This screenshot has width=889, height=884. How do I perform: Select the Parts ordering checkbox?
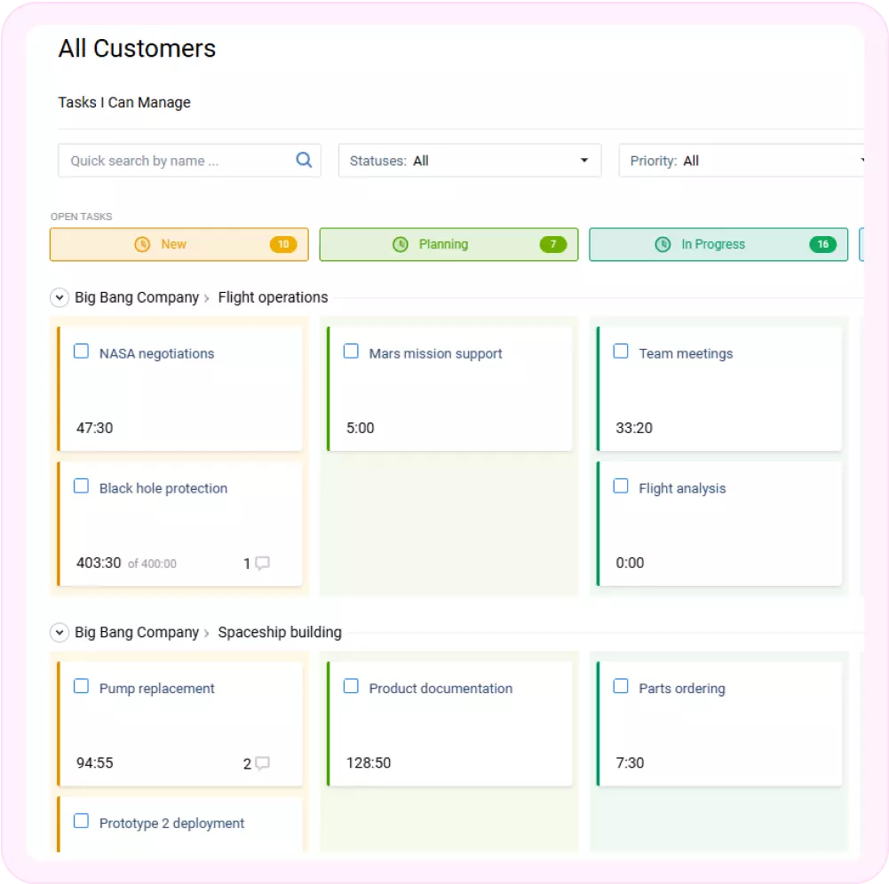pyautogui.click(x=621, y=686)
